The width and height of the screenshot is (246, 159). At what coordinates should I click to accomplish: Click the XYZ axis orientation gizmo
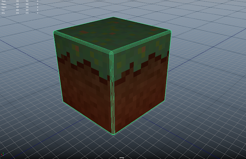3,154
